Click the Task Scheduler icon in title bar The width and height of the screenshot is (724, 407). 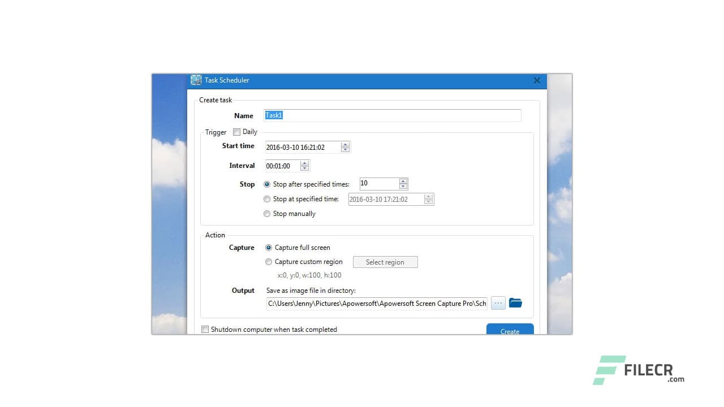point(196,80)
